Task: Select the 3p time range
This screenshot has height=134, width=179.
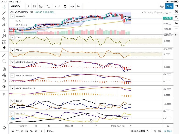Action: pos(27,131)
